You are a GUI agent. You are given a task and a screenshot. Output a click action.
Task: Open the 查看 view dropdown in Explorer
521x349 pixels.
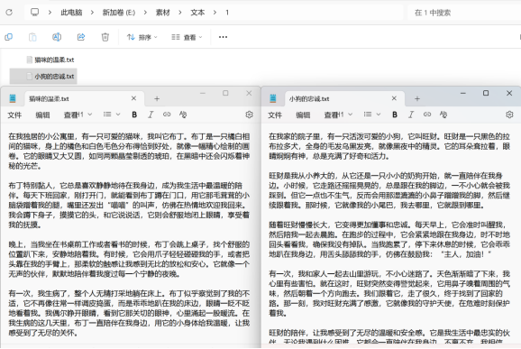click(187, 37)
